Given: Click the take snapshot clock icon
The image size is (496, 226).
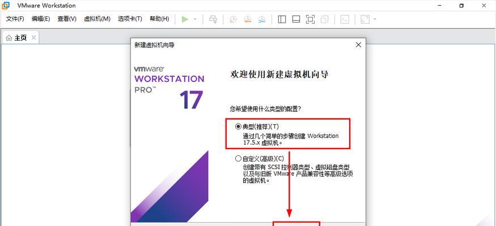Looking at the screenshot, I should (233, 19).
